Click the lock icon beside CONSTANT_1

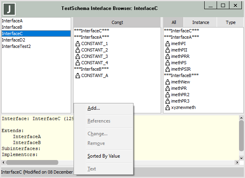(x=78, y=44)
